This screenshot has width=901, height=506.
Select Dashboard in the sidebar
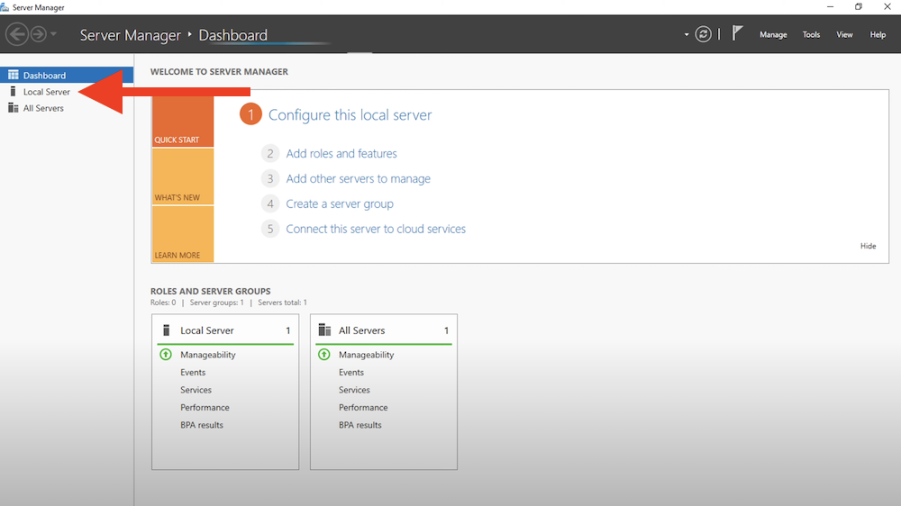coord(67,76)
